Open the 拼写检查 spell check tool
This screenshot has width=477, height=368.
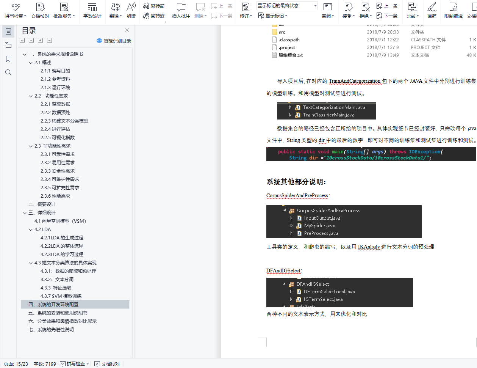[16, 10]
